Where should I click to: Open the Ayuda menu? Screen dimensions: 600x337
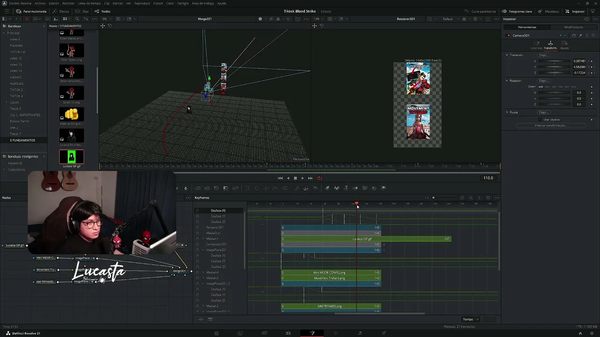point(222,3)
